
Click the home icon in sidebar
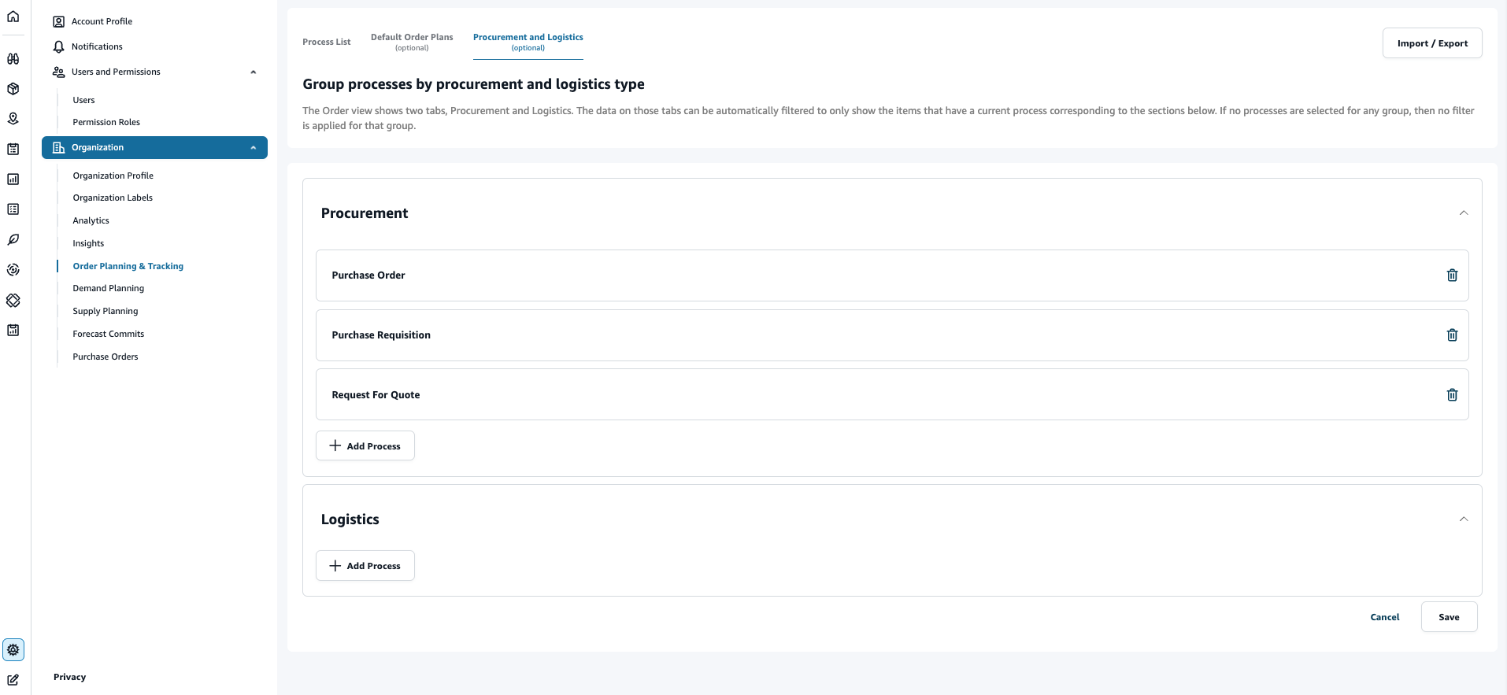coord(13,17)
